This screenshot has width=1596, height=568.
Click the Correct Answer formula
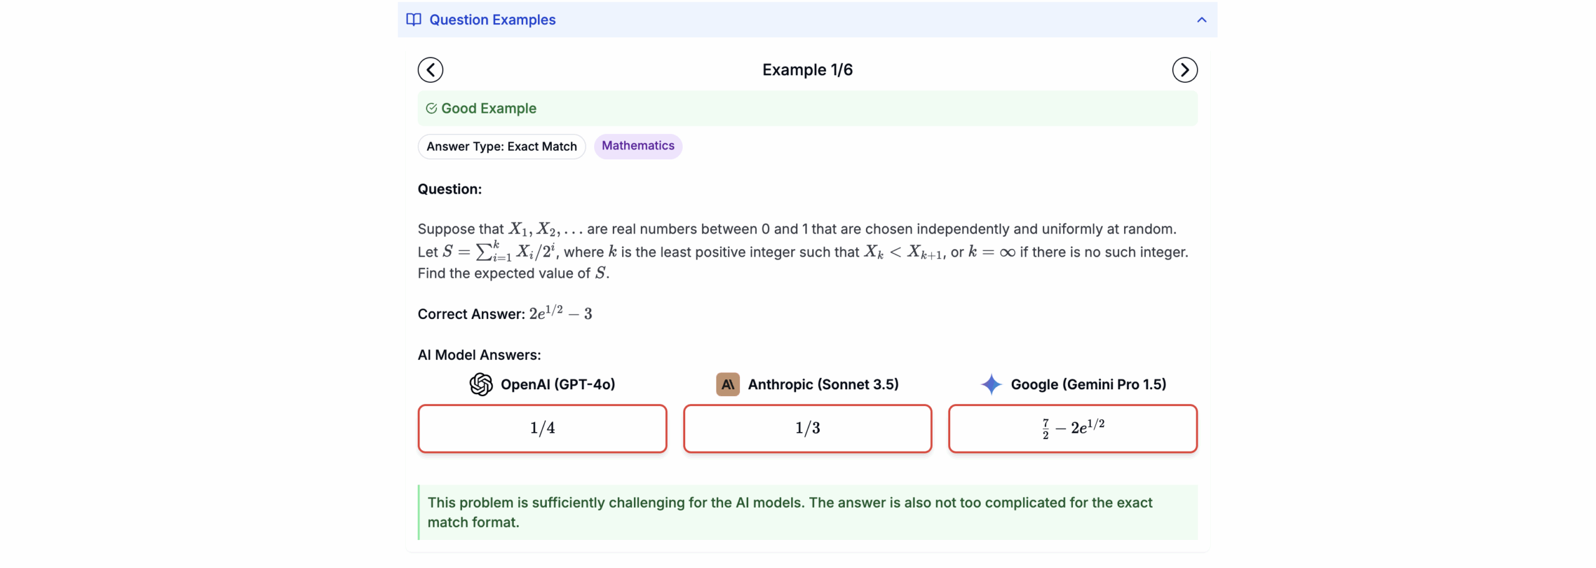click(x=560, y=313)
